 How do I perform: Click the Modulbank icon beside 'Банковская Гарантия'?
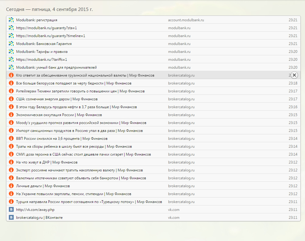(11, 44)
